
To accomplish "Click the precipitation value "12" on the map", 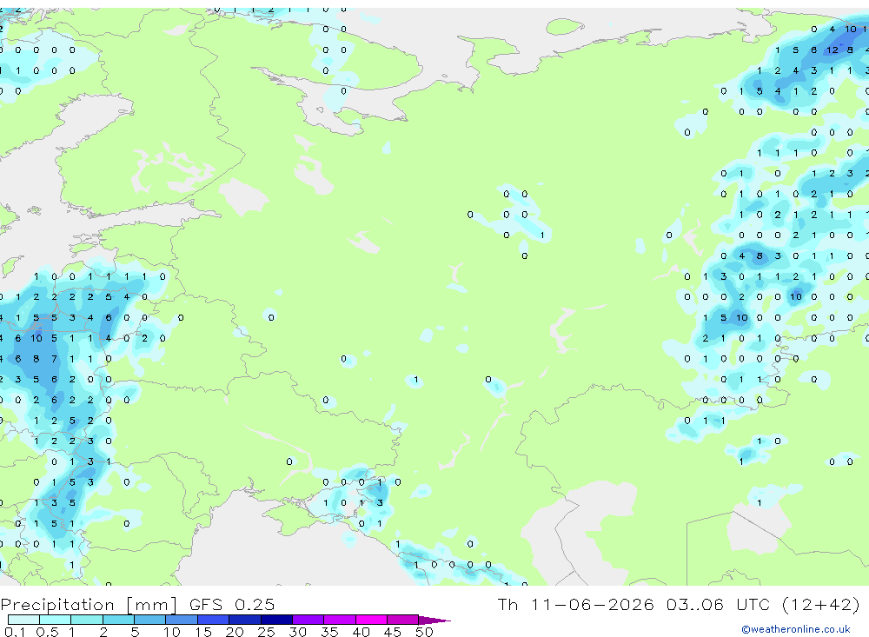I will point(832,50).
